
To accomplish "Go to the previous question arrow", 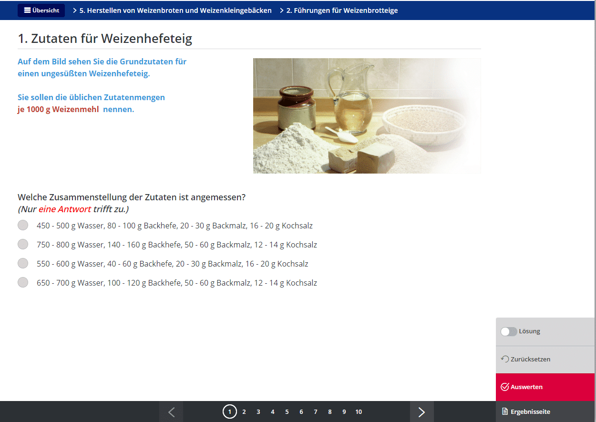I will pyautogui.click(x=171, y=412).
